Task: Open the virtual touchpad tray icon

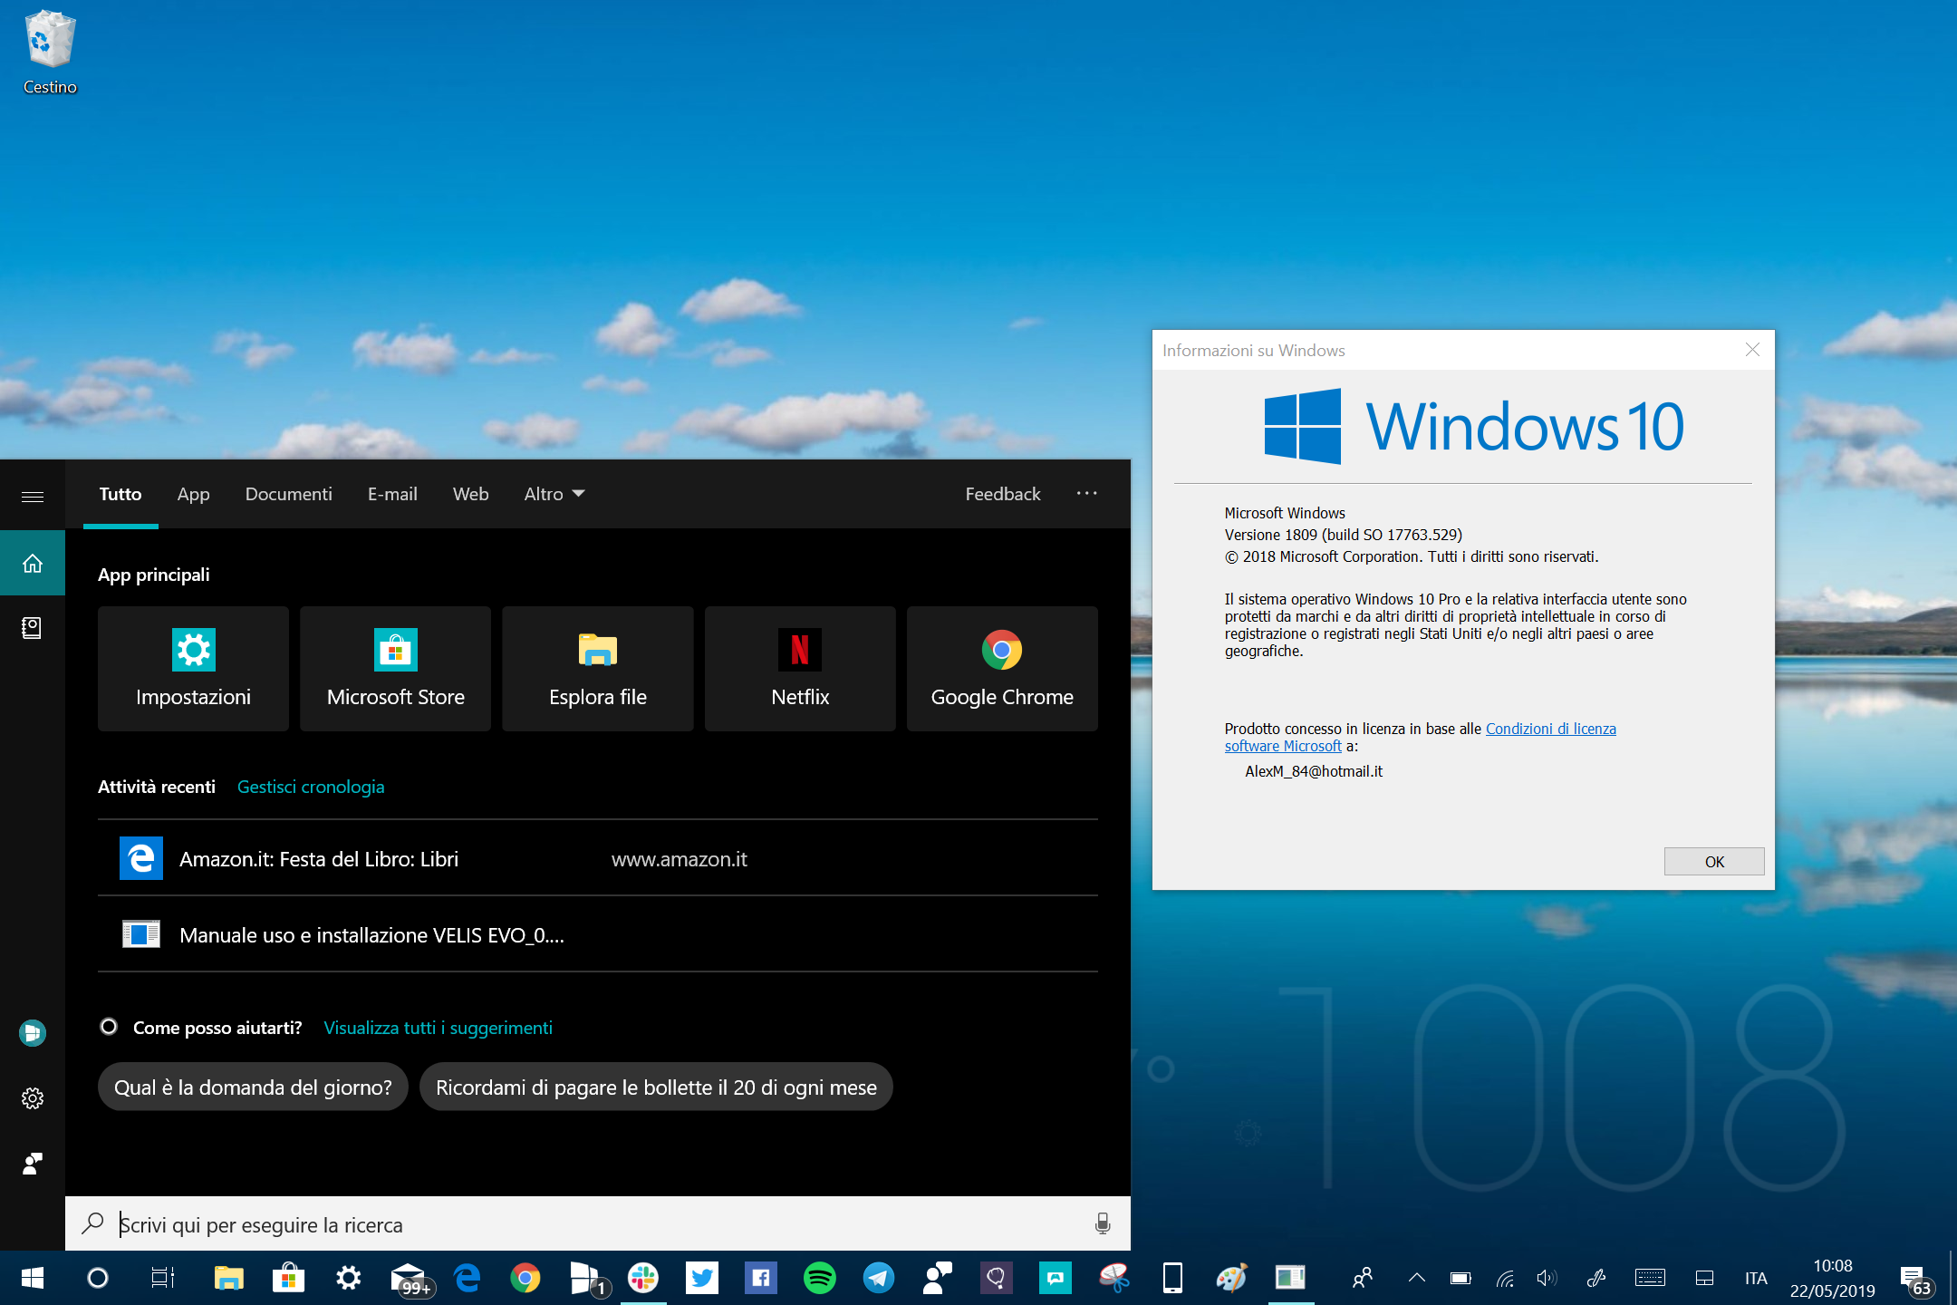Action: (1703, 1279)
